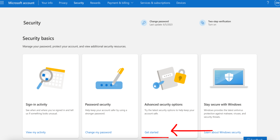
Task: Open the app launcher grid icon
Action: pos(2,3)
